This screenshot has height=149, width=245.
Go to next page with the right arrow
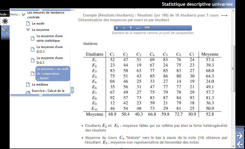pos(240,135)
